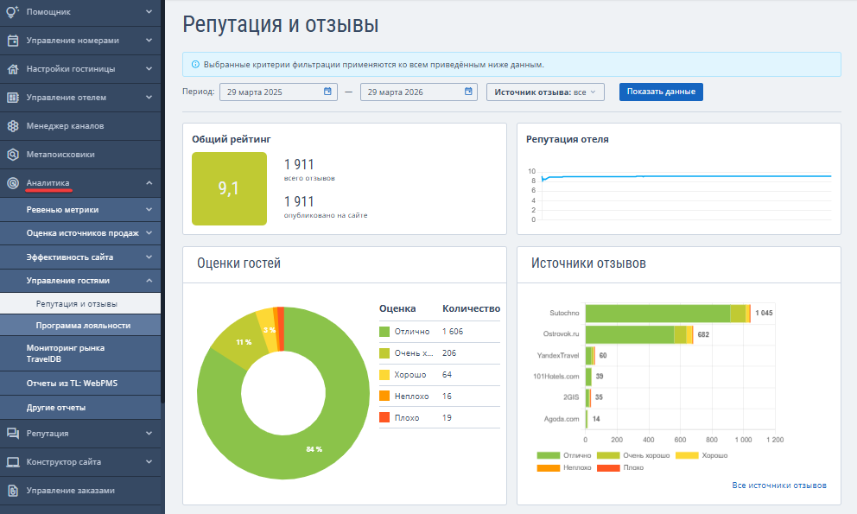Click the Менеджер каналов hexagon icon
857x514 pixels.
13,126
